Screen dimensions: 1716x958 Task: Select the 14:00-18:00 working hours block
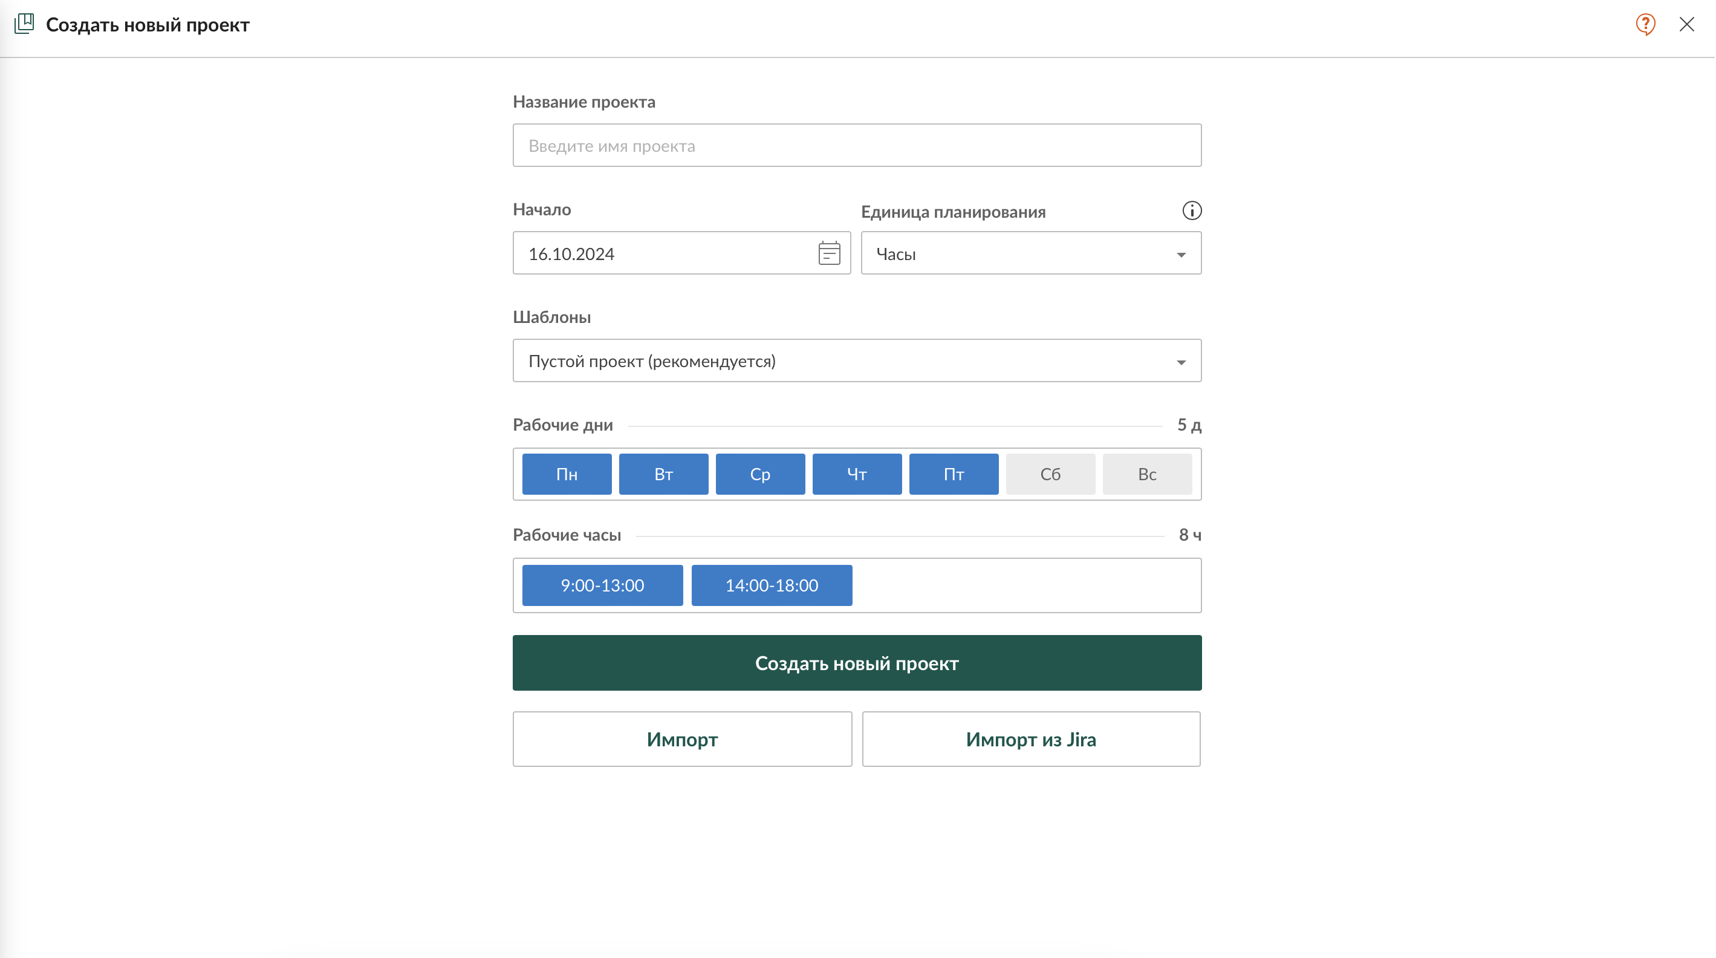(x=772, y=585)
